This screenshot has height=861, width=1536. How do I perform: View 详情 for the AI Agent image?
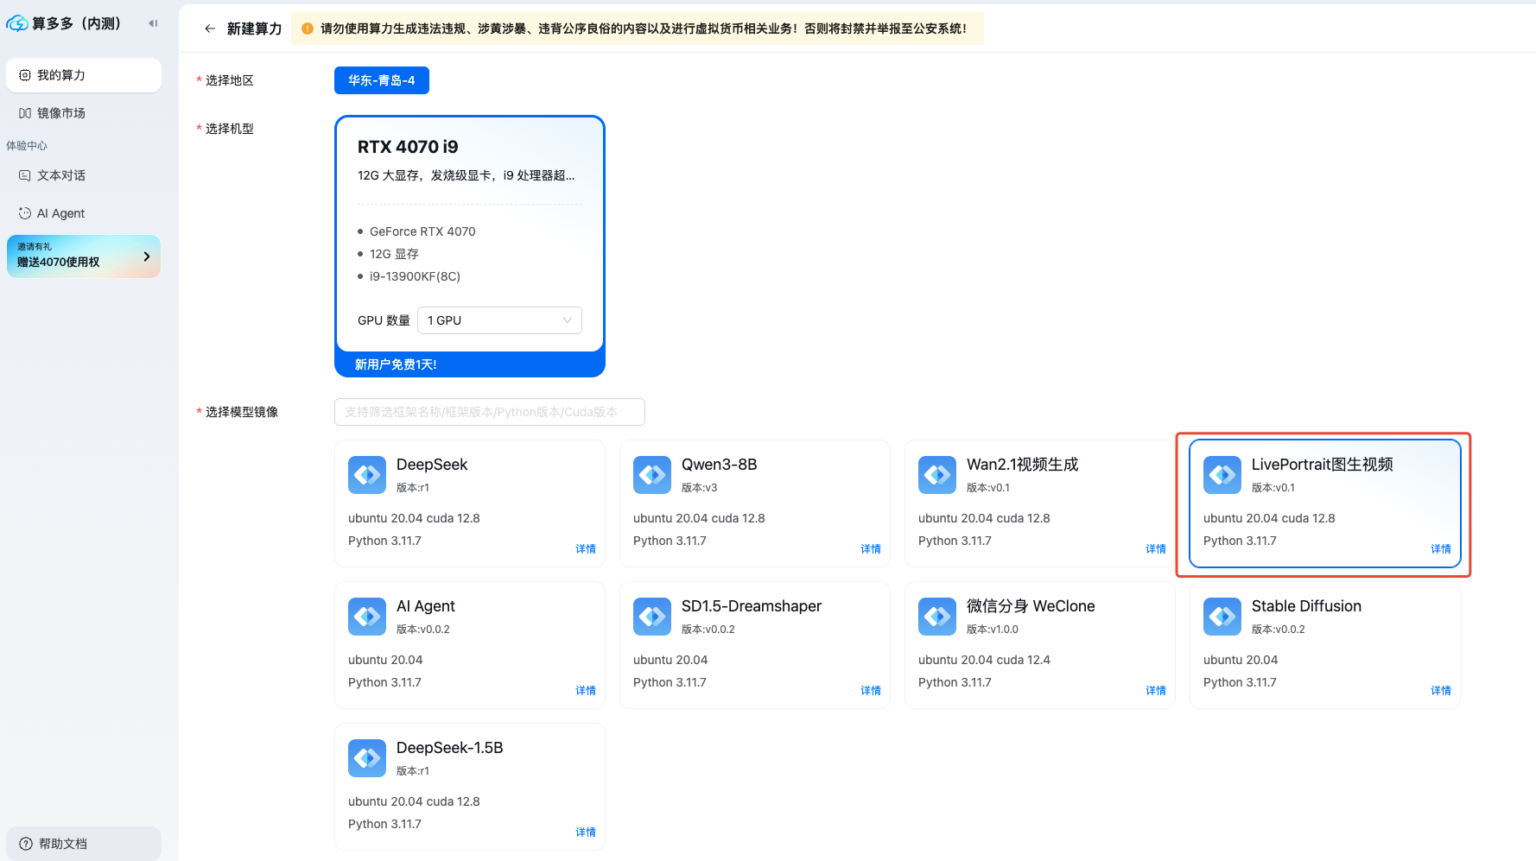point(585,691)
